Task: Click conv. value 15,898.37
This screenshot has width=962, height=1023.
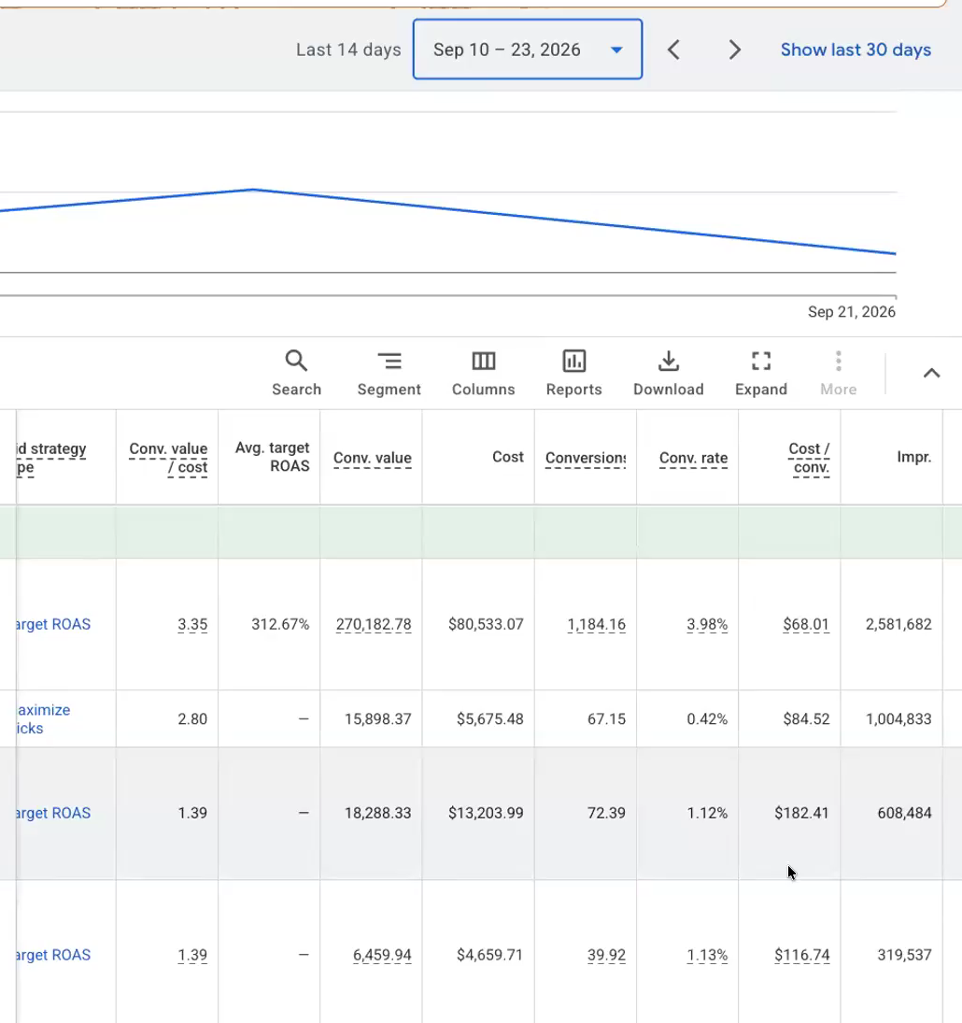Action: pos(378,719)
